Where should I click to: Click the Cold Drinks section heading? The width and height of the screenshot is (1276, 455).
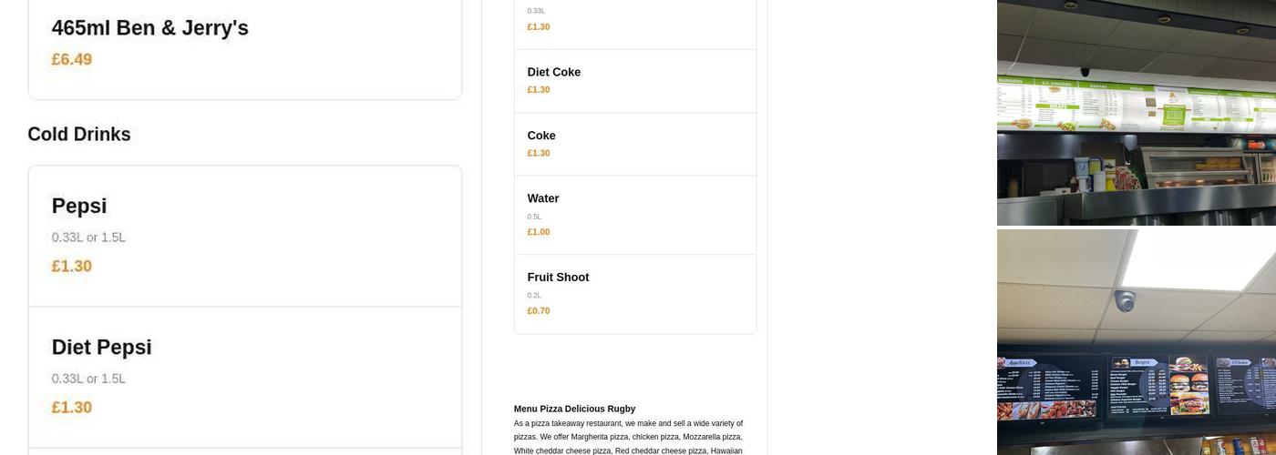79,135
